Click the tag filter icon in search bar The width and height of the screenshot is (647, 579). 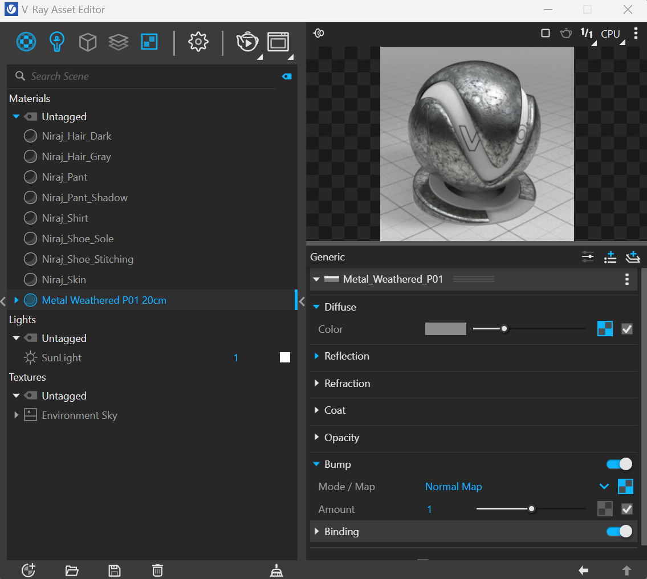(287, 76)
